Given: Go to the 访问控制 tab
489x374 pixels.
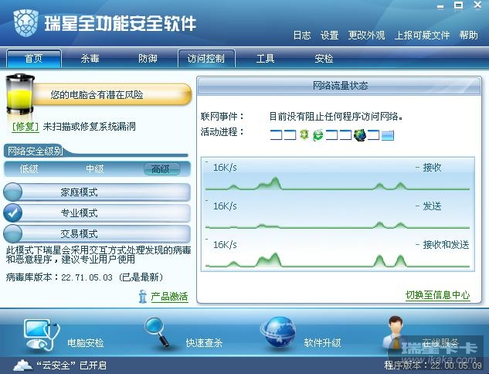Looking at the screenshot, I should (x=206, y=58).
